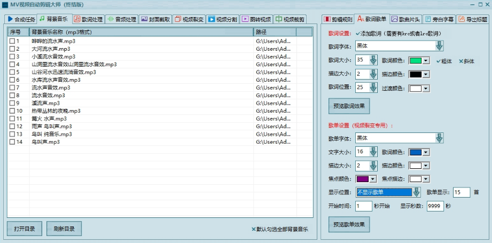Image resolution: width=492 pixels, height=243 pixels.
Task: Click the 歌词处理 tab icon
Action: pos(76,19)
